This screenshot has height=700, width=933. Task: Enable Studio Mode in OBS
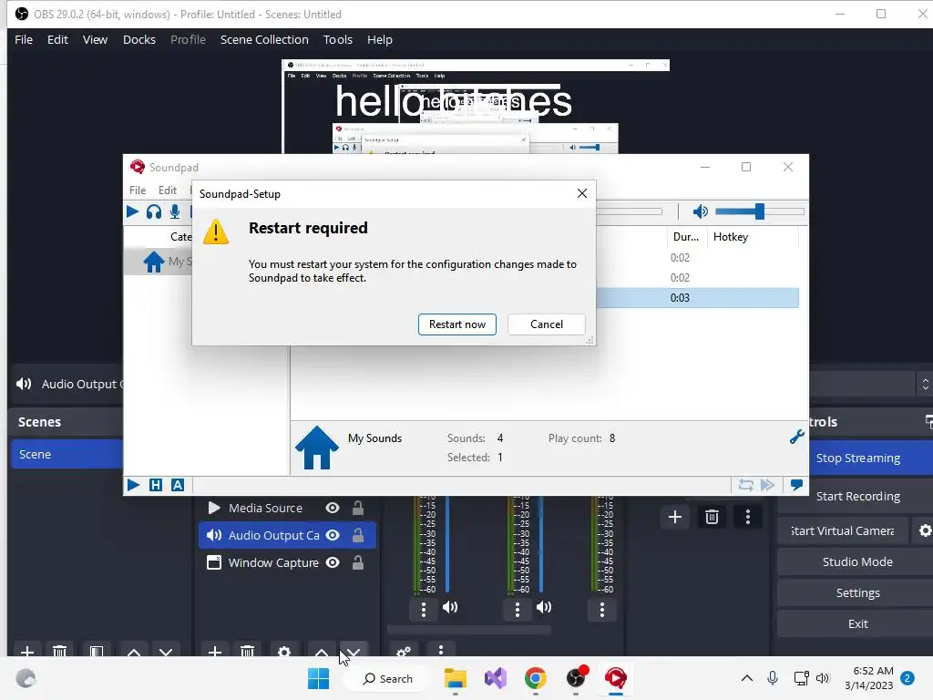(857, 561)
